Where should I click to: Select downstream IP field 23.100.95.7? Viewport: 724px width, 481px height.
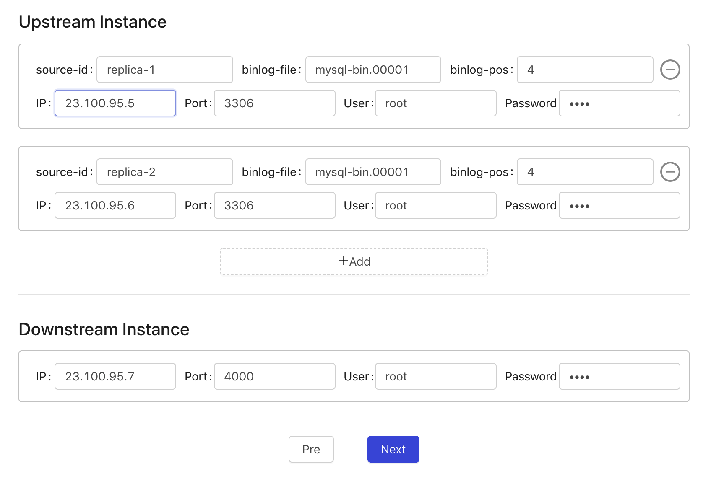[115, 376]
